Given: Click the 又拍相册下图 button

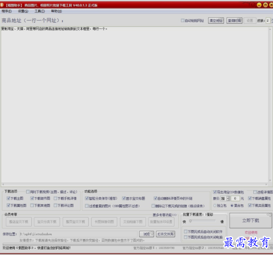Looking at the screenshot, I should click(133, 222).
